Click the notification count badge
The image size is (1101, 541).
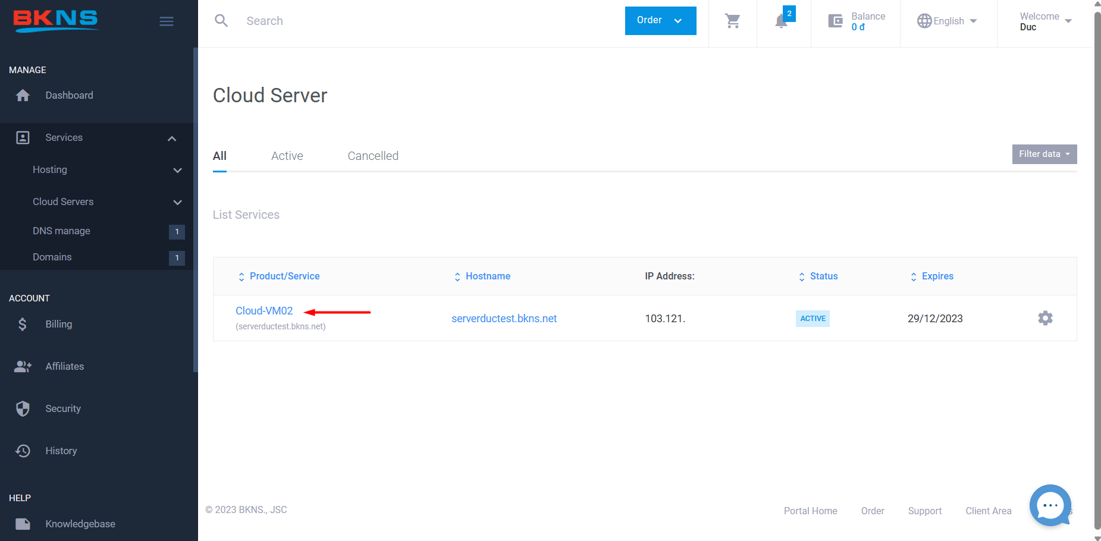(789, 14)
